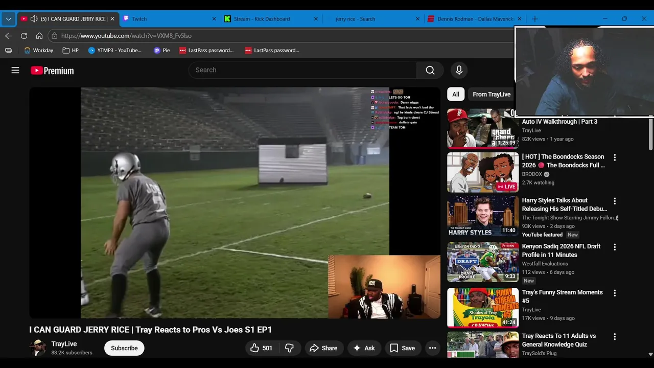Share this video
Image resolution: width=654 pixels, height=368 pixels.
(324, 348)
